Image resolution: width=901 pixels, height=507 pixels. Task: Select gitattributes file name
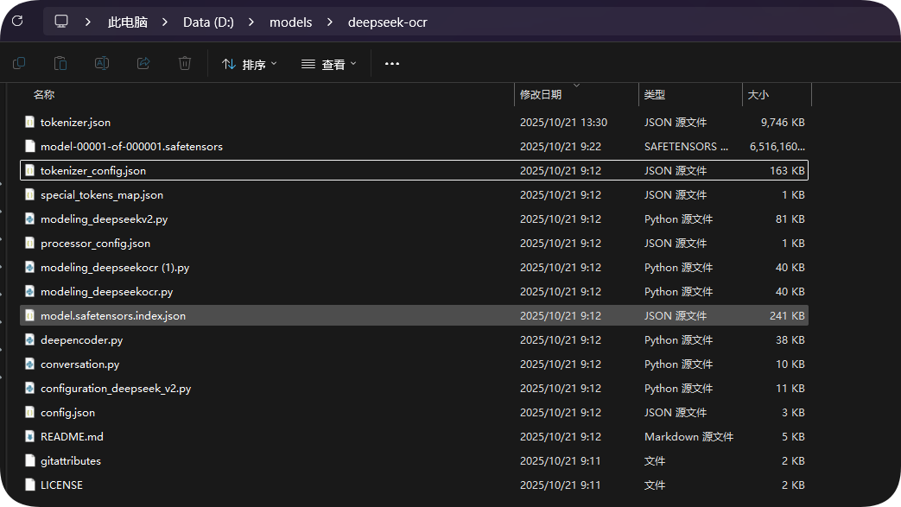(x=71, y=460)
